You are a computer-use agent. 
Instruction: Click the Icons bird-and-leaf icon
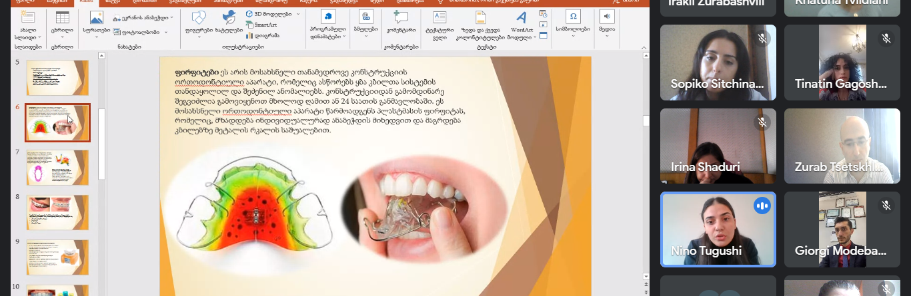[229, 17]
